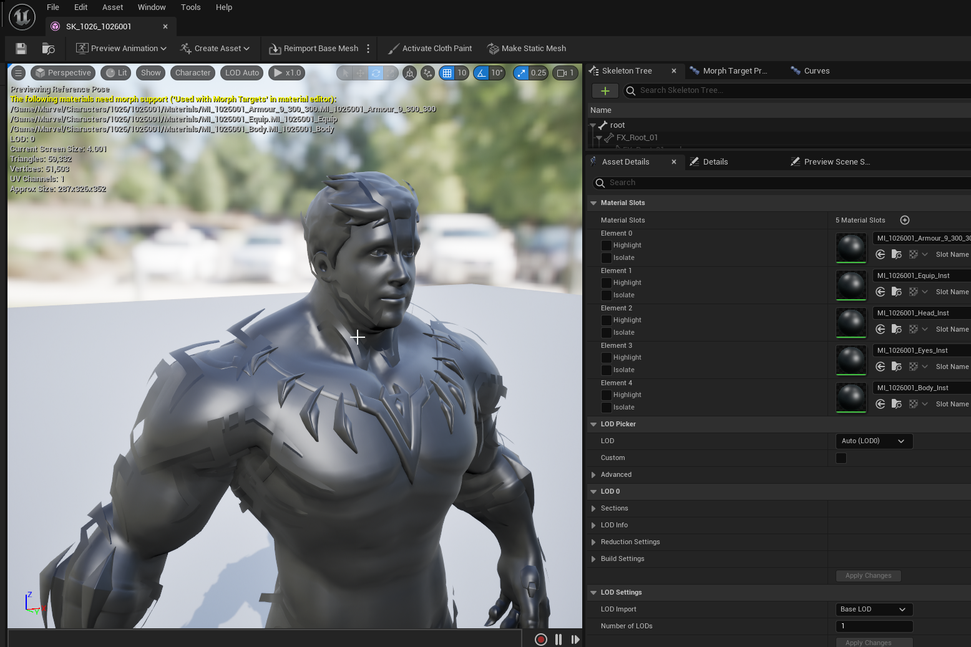The image size is (971, 647).
Task: Click the Unreal Engine logo
Action: tap(22, 17)
